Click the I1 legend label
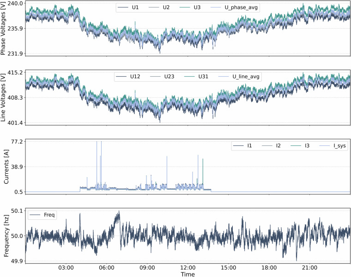351x277 pixels. (249, 146)
